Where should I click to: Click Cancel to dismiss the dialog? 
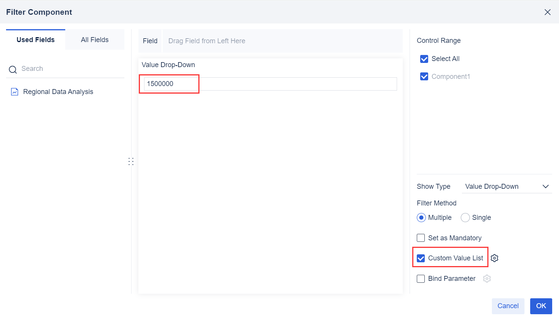[x=508, y=306]
